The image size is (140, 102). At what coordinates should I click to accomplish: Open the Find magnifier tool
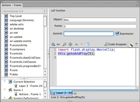coord(64,44)
